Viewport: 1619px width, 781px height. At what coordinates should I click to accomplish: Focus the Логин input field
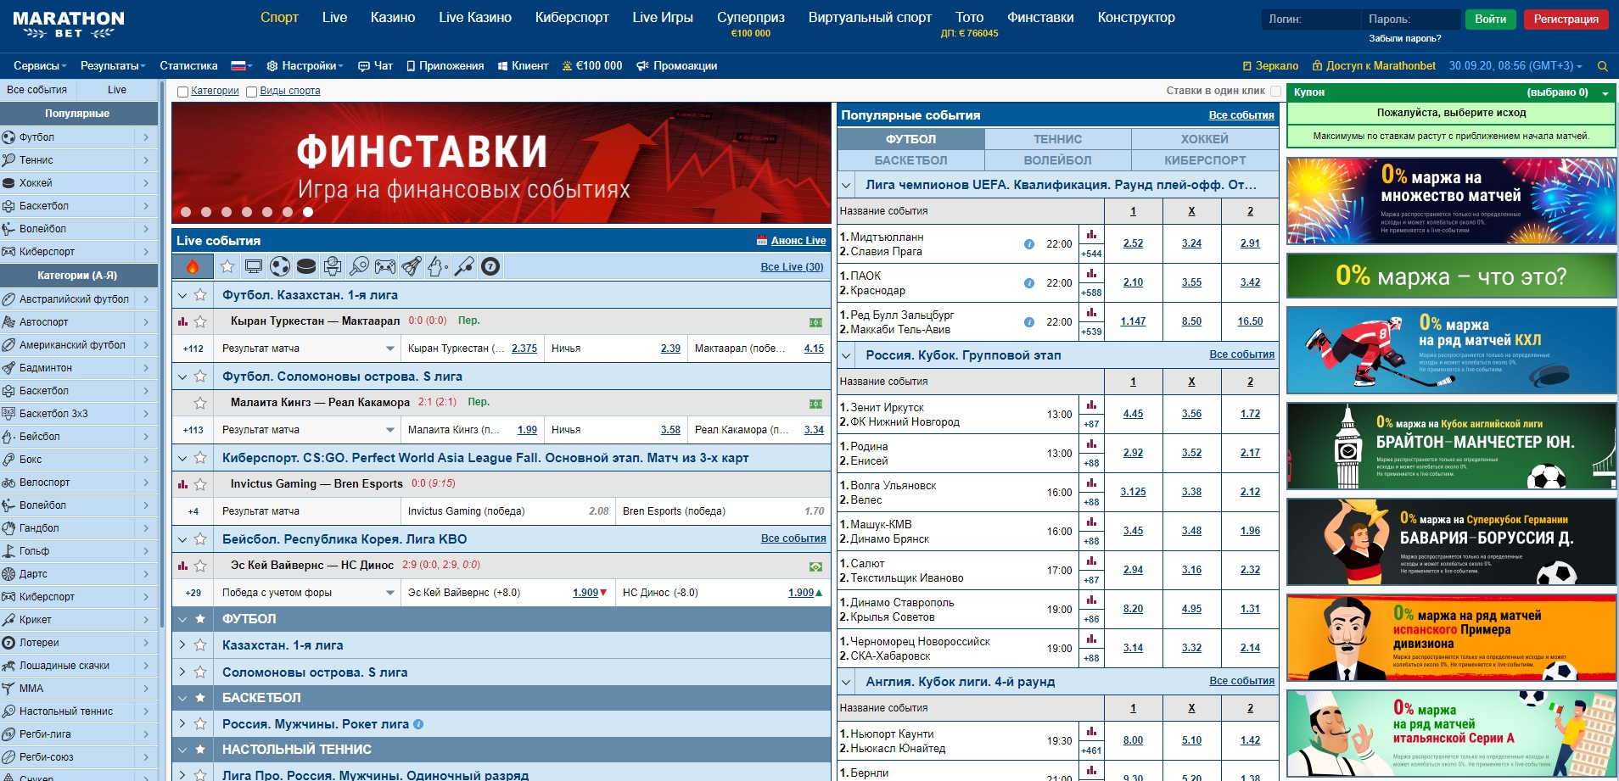1311,19
